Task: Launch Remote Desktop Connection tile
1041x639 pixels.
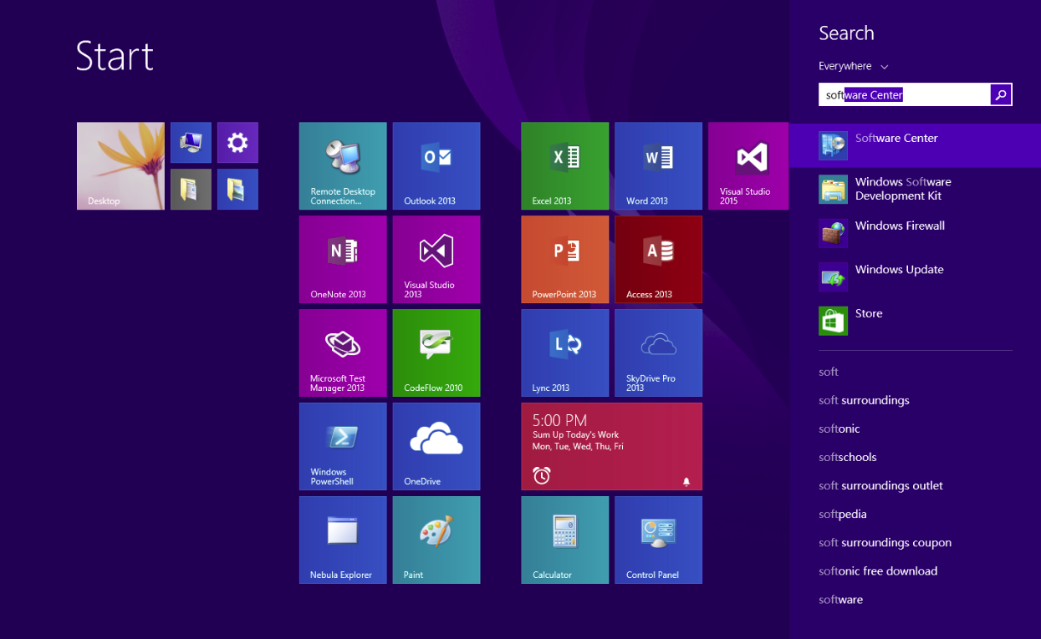Action: click(x=343, y=166)
